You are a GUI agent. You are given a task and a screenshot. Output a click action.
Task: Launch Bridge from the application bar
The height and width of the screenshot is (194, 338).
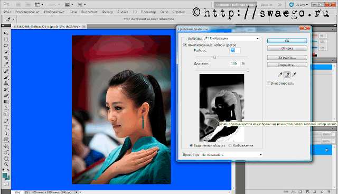click(x=18, y=5)
